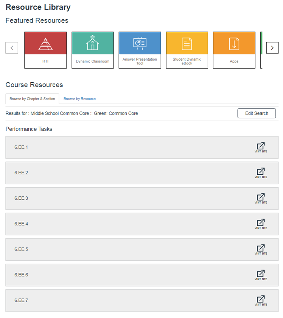
Task: Click Visit Site icon for 6.EE.2
Action: coord(261,172)
